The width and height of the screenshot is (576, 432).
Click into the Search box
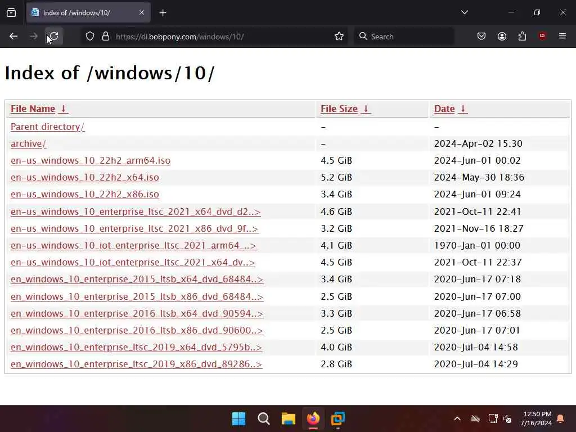(404, 37)
